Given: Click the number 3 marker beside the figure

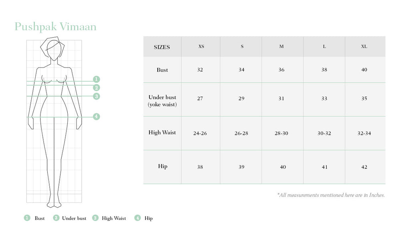Looking at the screenshot, I should tap(96, 96).
